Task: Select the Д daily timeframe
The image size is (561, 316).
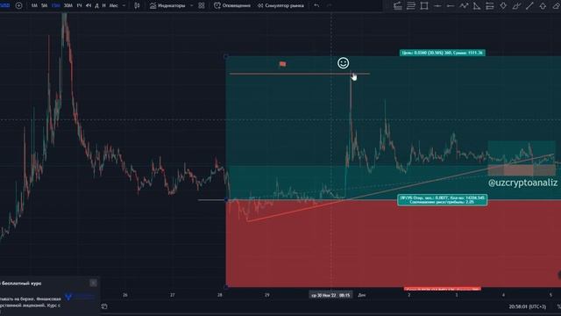Action: click(96, 5)
